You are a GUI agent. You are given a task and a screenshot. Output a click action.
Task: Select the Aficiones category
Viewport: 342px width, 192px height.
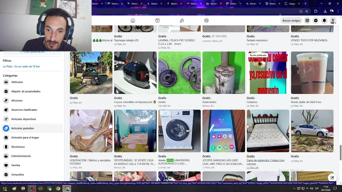32,101
